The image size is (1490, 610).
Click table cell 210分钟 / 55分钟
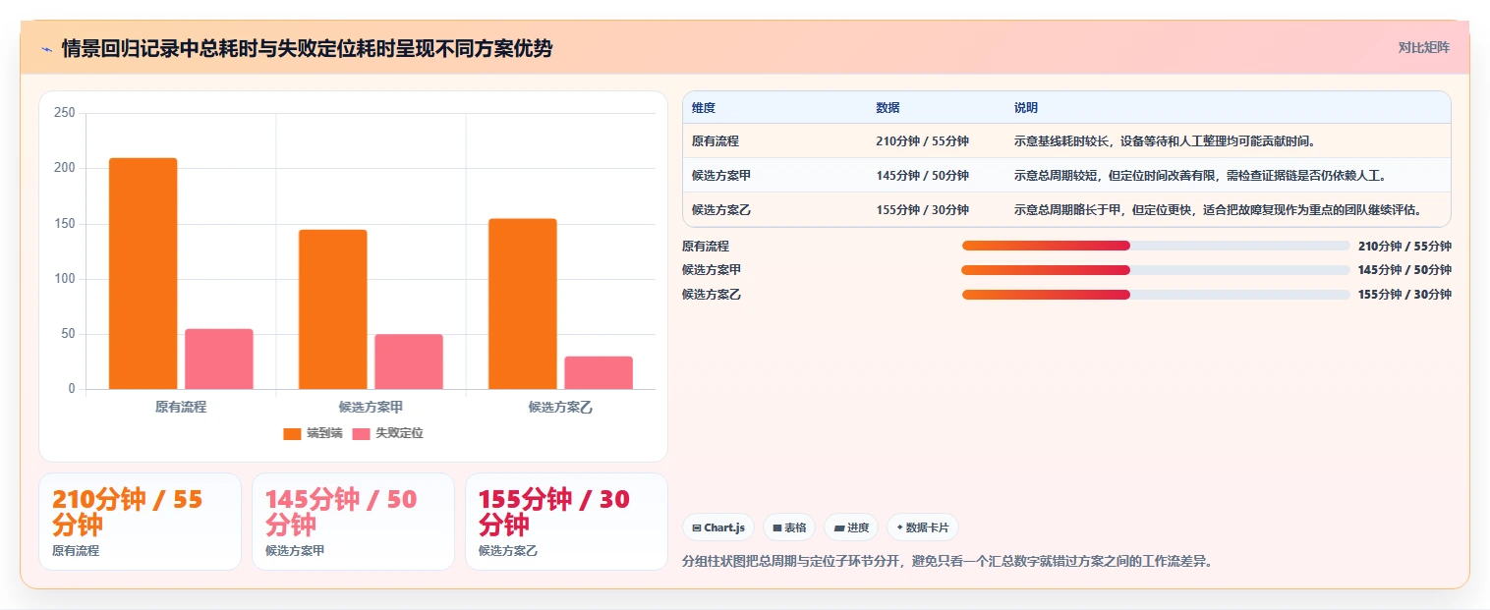point(922,141)
